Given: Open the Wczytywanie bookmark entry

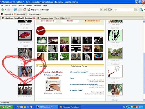Looking at the screenshot, I should [35, 14].
